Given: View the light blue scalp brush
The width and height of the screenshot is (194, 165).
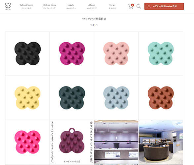Looking at the screenshot, I should point(116,98).
